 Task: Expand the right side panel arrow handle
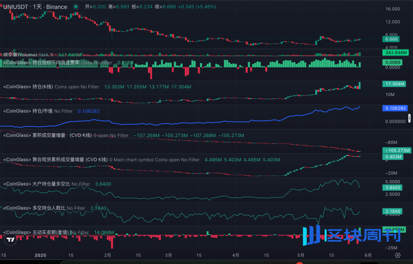point(410,118)
